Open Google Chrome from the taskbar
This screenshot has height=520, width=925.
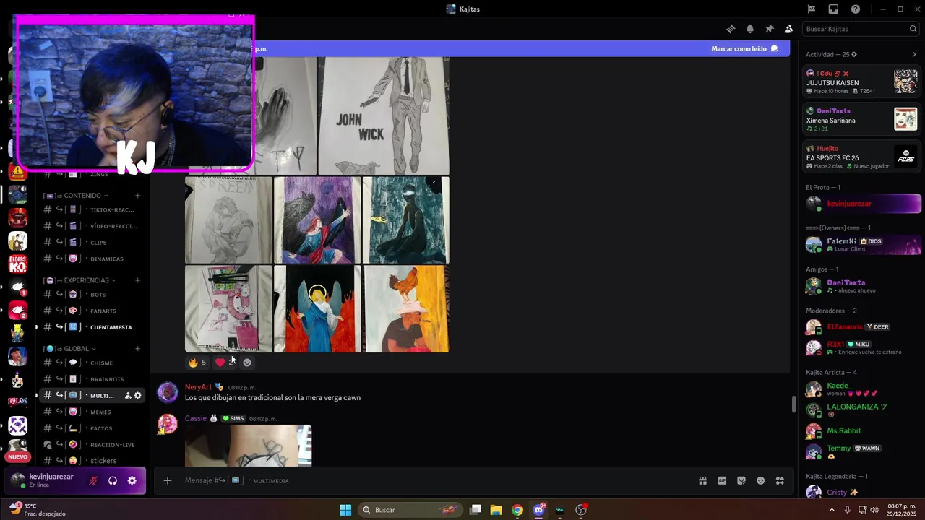(517, 510)
